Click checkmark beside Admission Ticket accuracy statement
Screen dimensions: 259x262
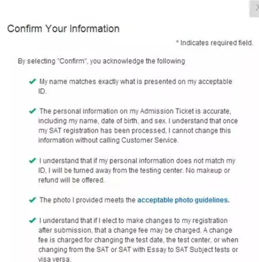coord(32,111)
